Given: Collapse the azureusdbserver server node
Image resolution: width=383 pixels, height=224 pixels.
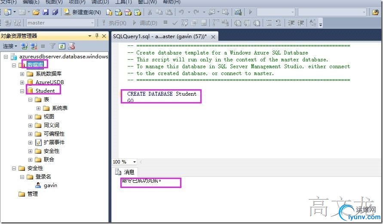Looking at the screenshot, I should point(6,57).
